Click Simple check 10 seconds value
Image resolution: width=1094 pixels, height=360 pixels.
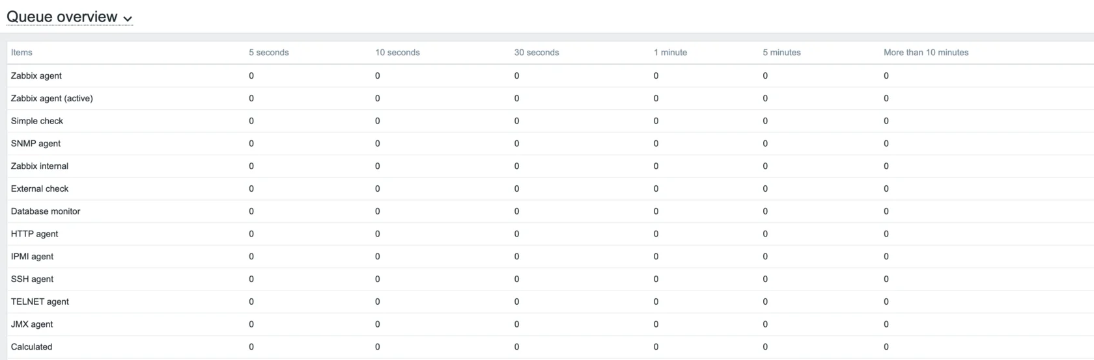click(378, 121)
